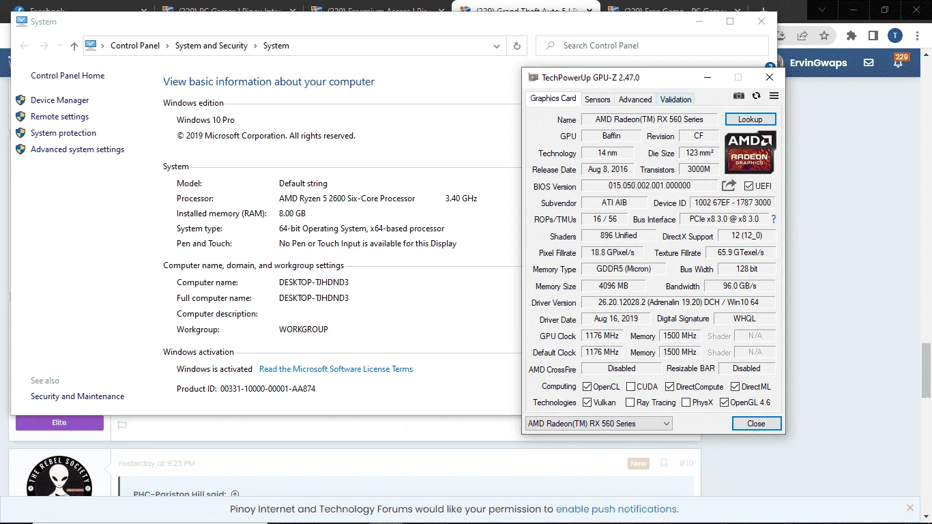This screenshot has height=524, width=932.
Task: Toggle the UEFI checkbox
Action: [748, 186]
